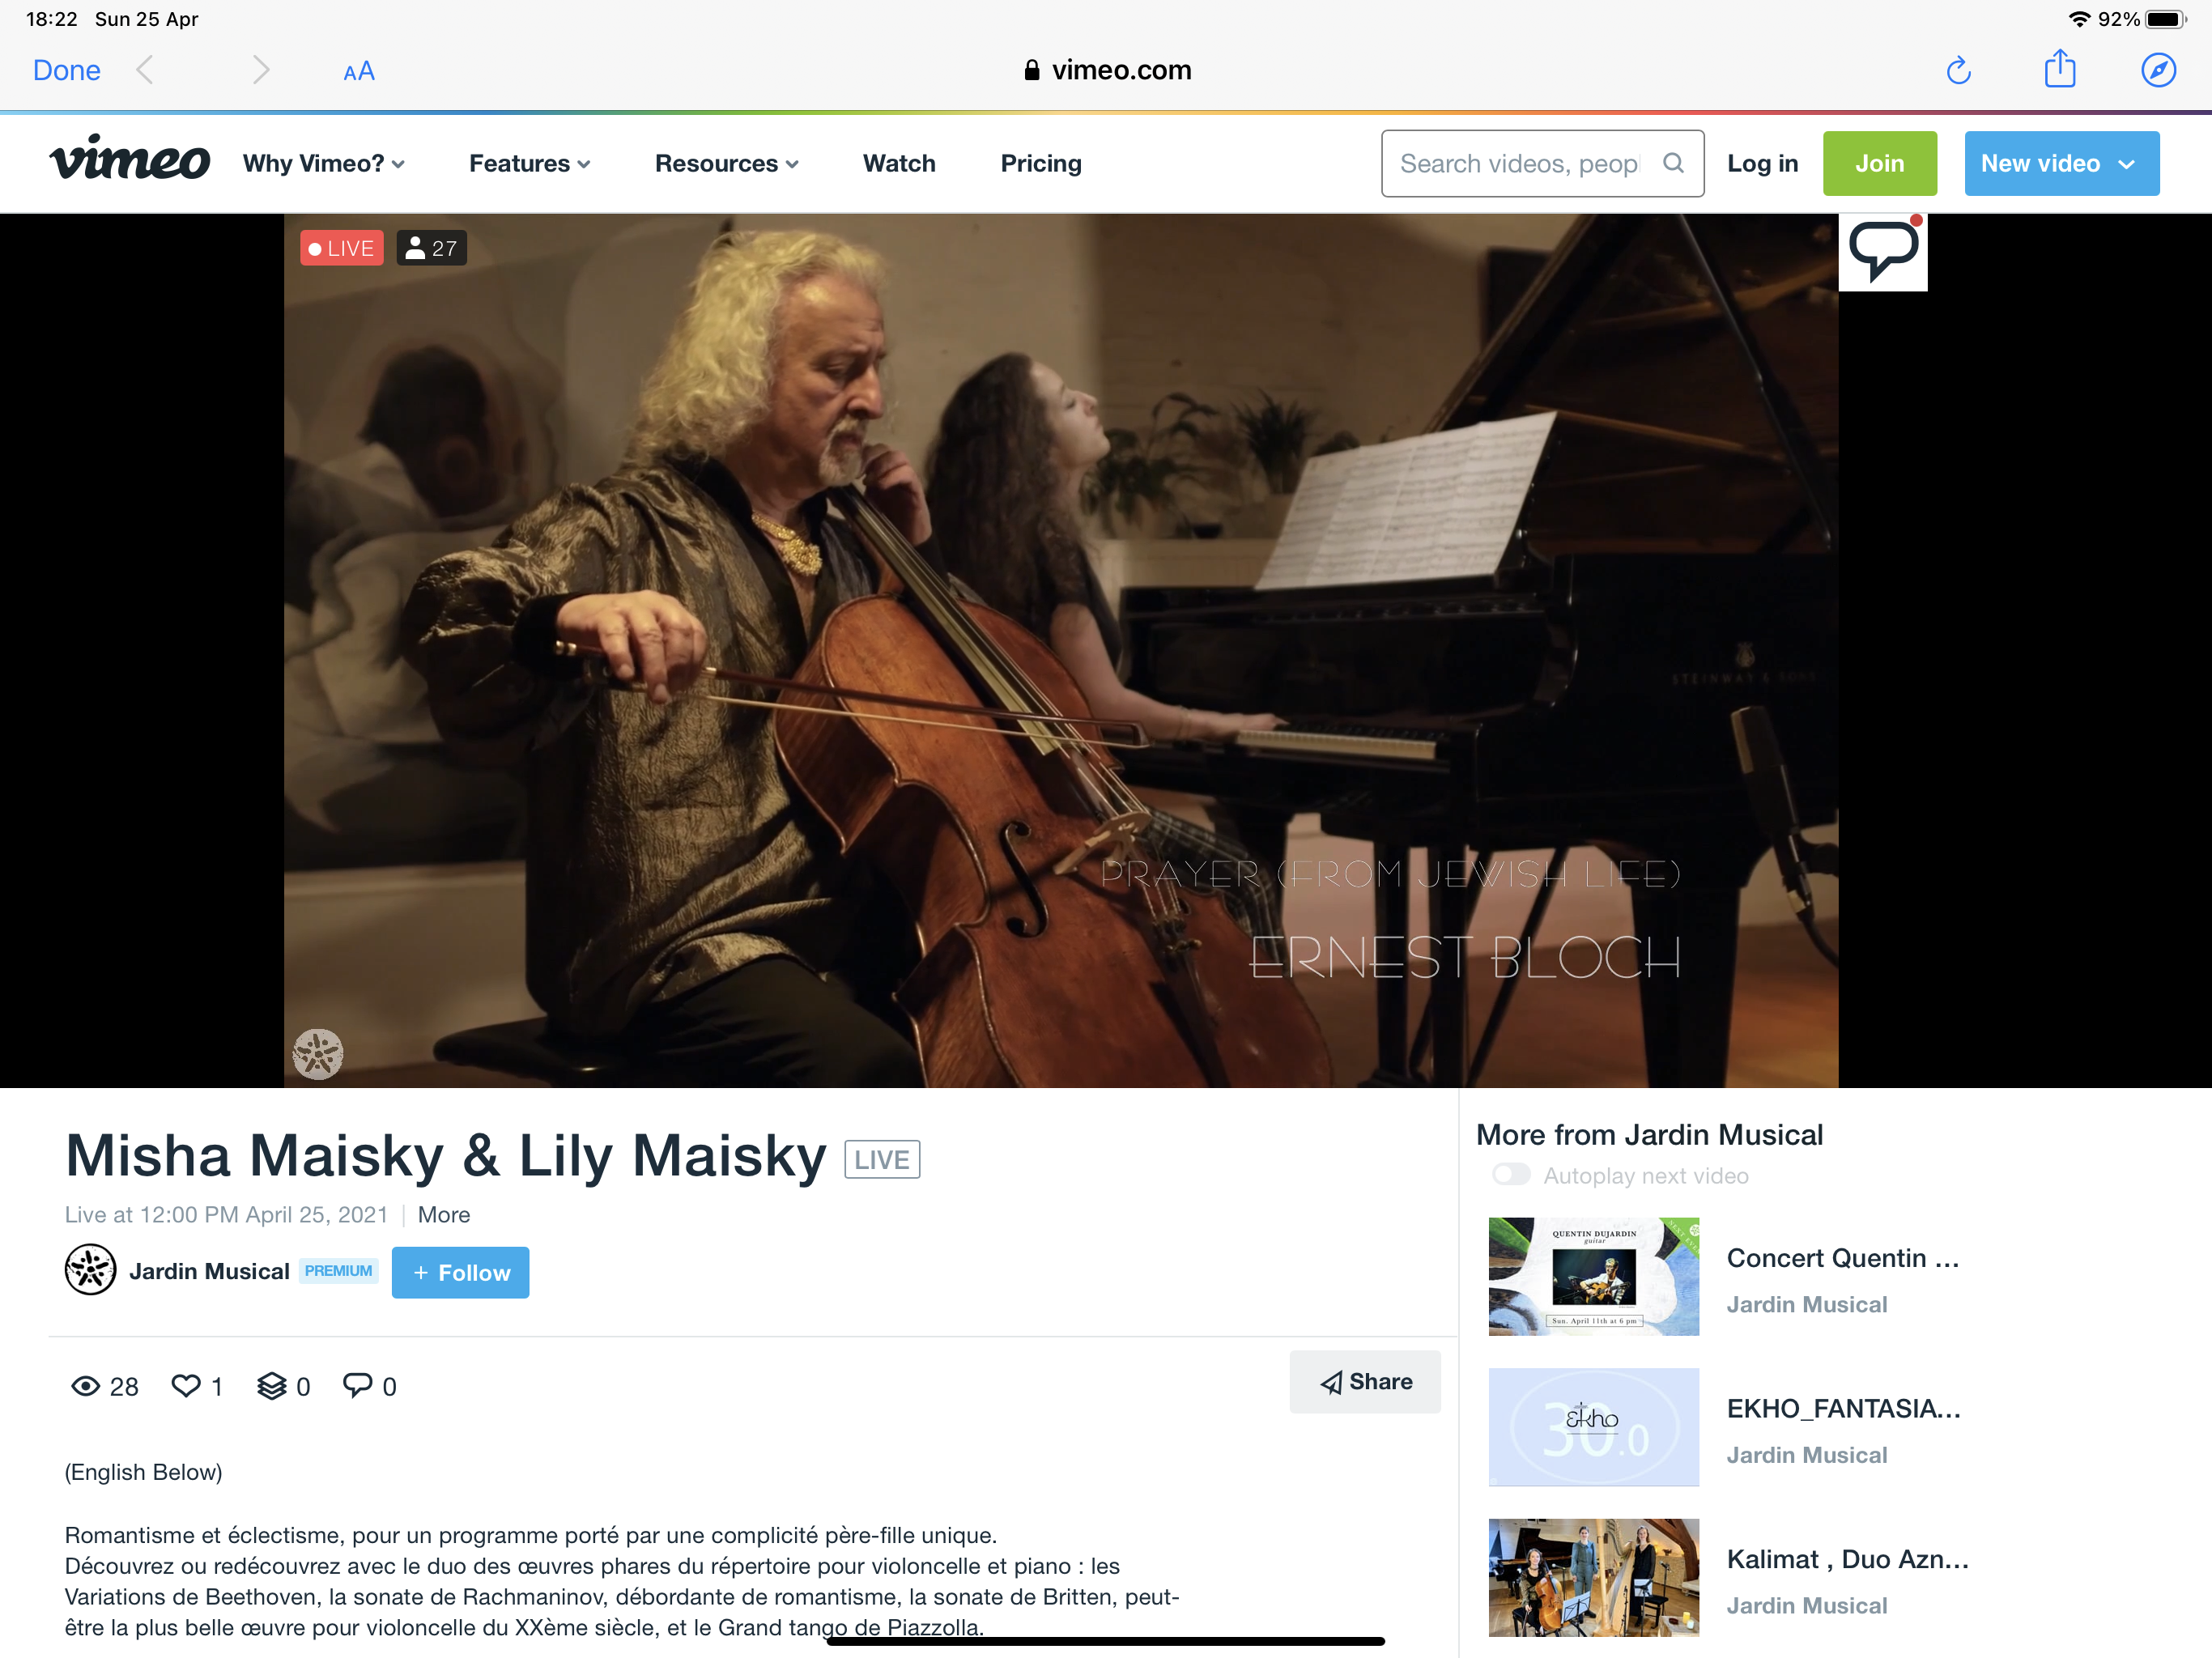Viewport: 2212px width, 1658px height.
Task: Expand the Features menu
Action: click(x=530, y=163)
